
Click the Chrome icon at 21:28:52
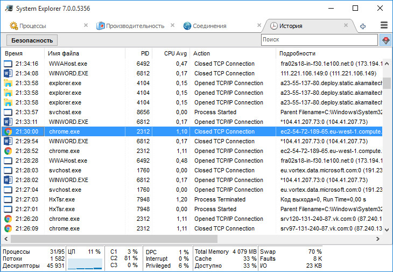tap(8, 151)
